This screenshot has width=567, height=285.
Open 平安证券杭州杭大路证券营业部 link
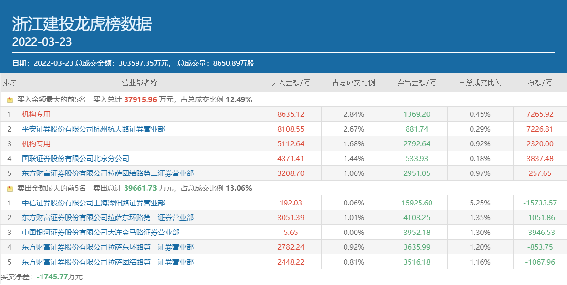point(94,129)
